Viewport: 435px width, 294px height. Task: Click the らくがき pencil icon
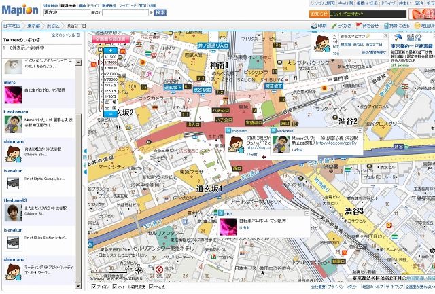pyautogui.click(x=334, y=26)
